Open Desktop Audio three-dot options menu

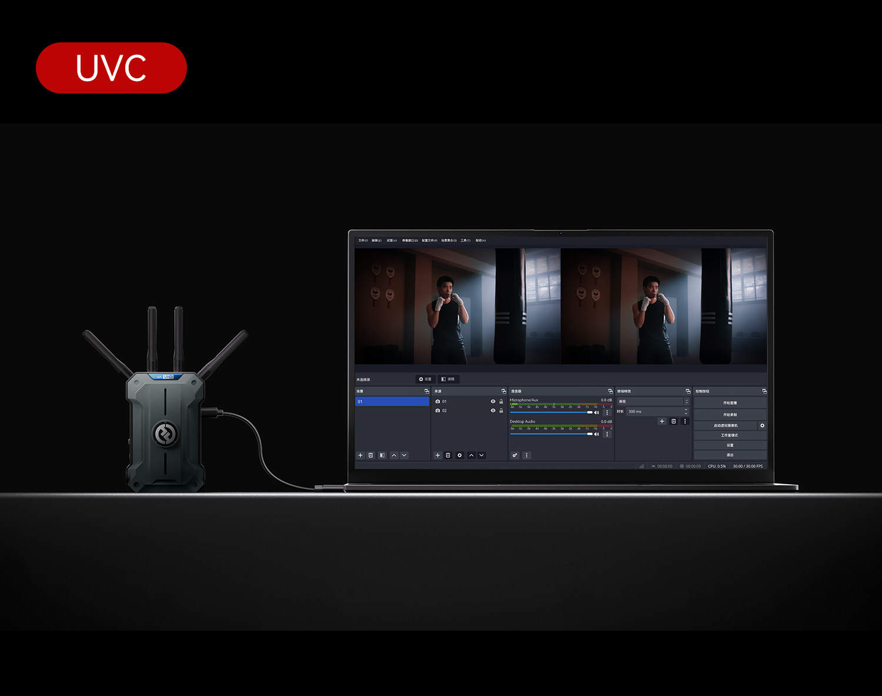point(607,434)
